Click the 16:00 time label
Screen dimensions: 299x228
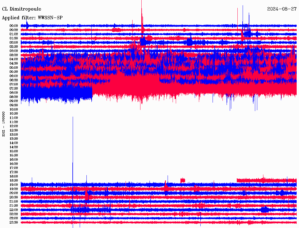(x=14, y=160)
